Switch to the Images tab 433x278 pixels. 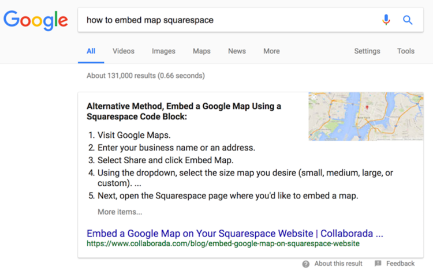point(163,51)
